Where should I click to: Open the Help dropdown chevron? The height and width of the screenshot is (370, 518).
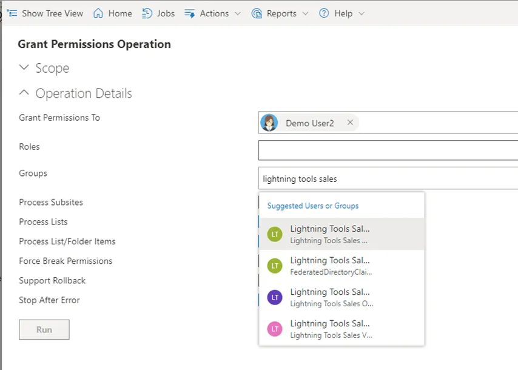pyautogui.click(x=362, y=13)
